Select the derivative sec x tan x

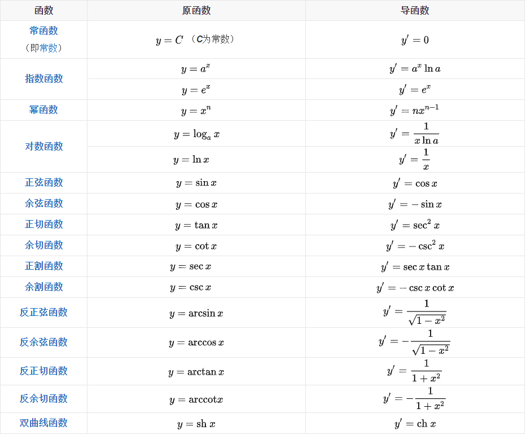415,267
